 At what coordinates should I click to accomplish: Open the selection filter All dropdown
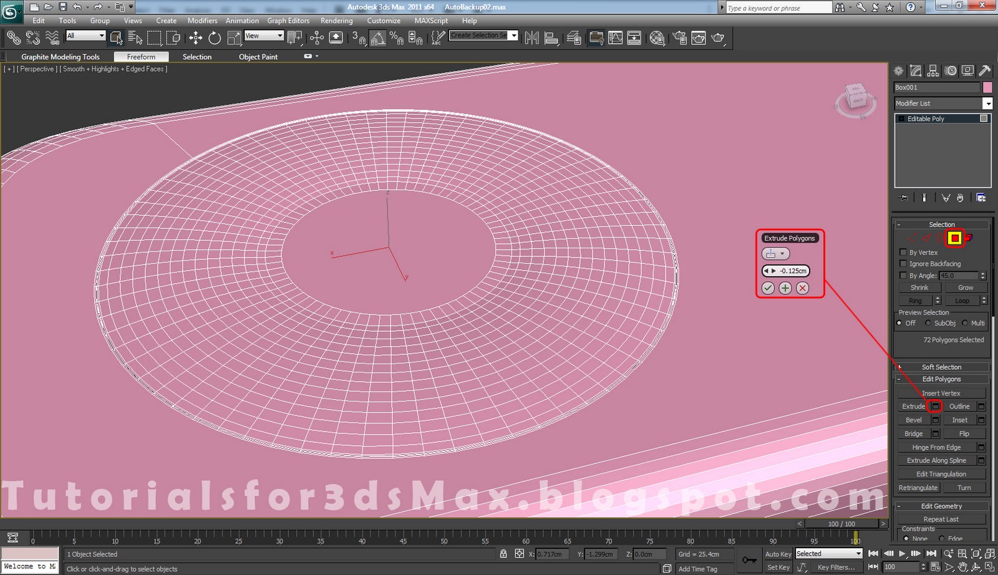[85, 36]
